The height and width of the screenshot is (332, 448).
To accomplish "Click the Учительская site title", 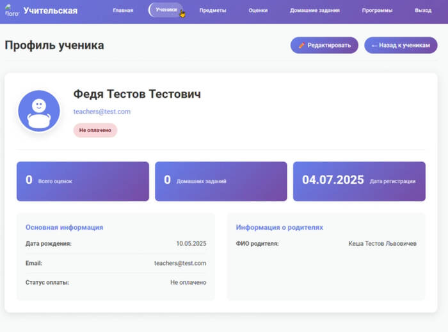I will pyautogui.click(x=51, y=11).
